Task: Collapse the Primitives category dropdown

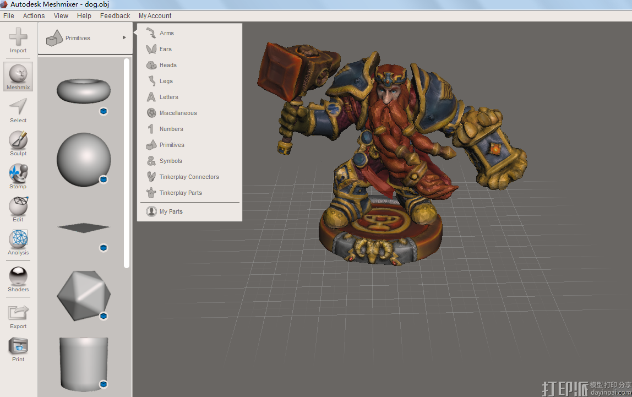Action: pyautogui.click(x=85, y=38)
